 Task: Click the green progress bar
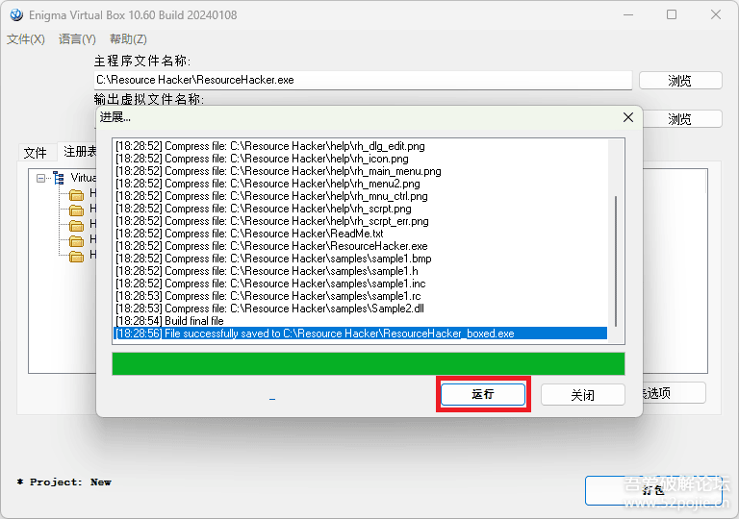pyautogui.click(x=369, y=363)
